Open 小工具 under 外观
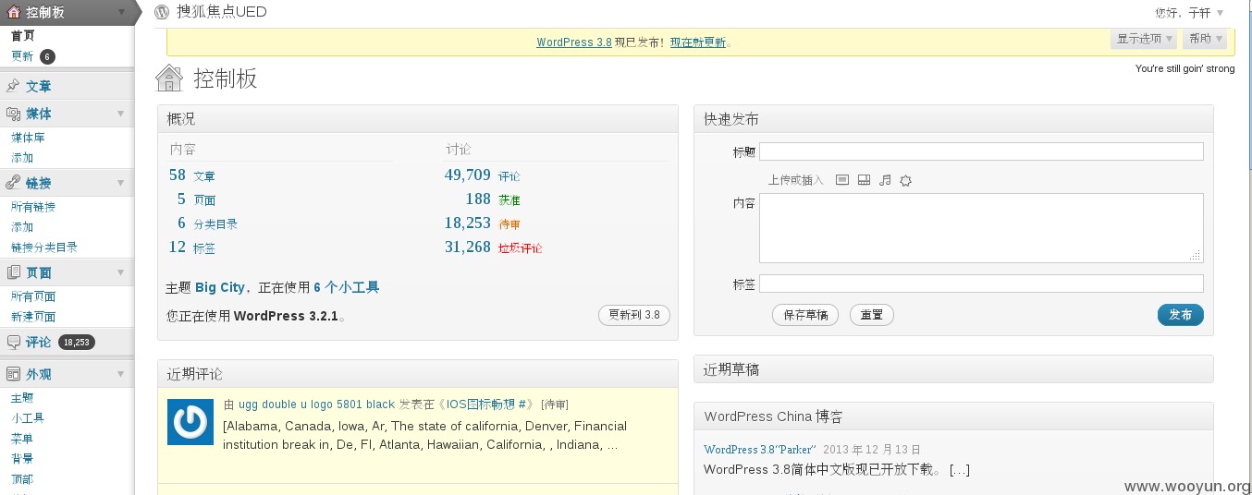1252x495 pixels. tap(28, 418)
